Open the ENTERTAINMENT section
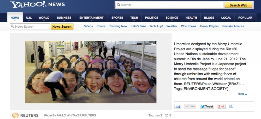 click(x=91, y=18)
